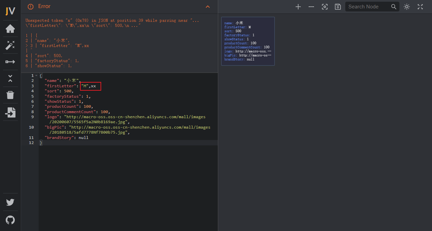Click the "showStatus" line in editor

pos(64,101)
